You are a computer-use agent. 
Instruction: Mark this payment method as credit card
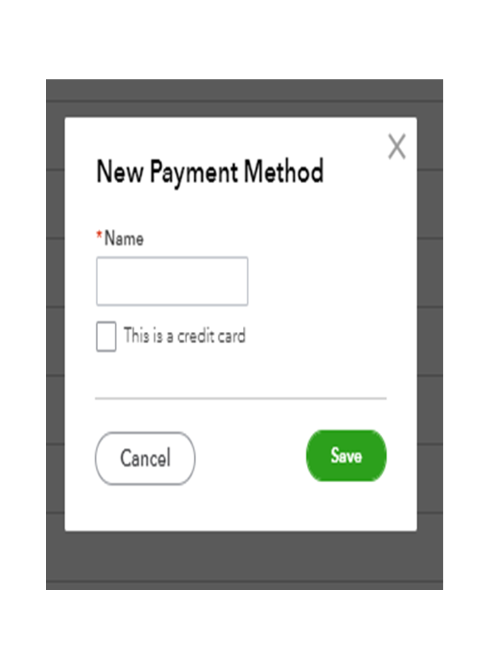pos(106,337)
